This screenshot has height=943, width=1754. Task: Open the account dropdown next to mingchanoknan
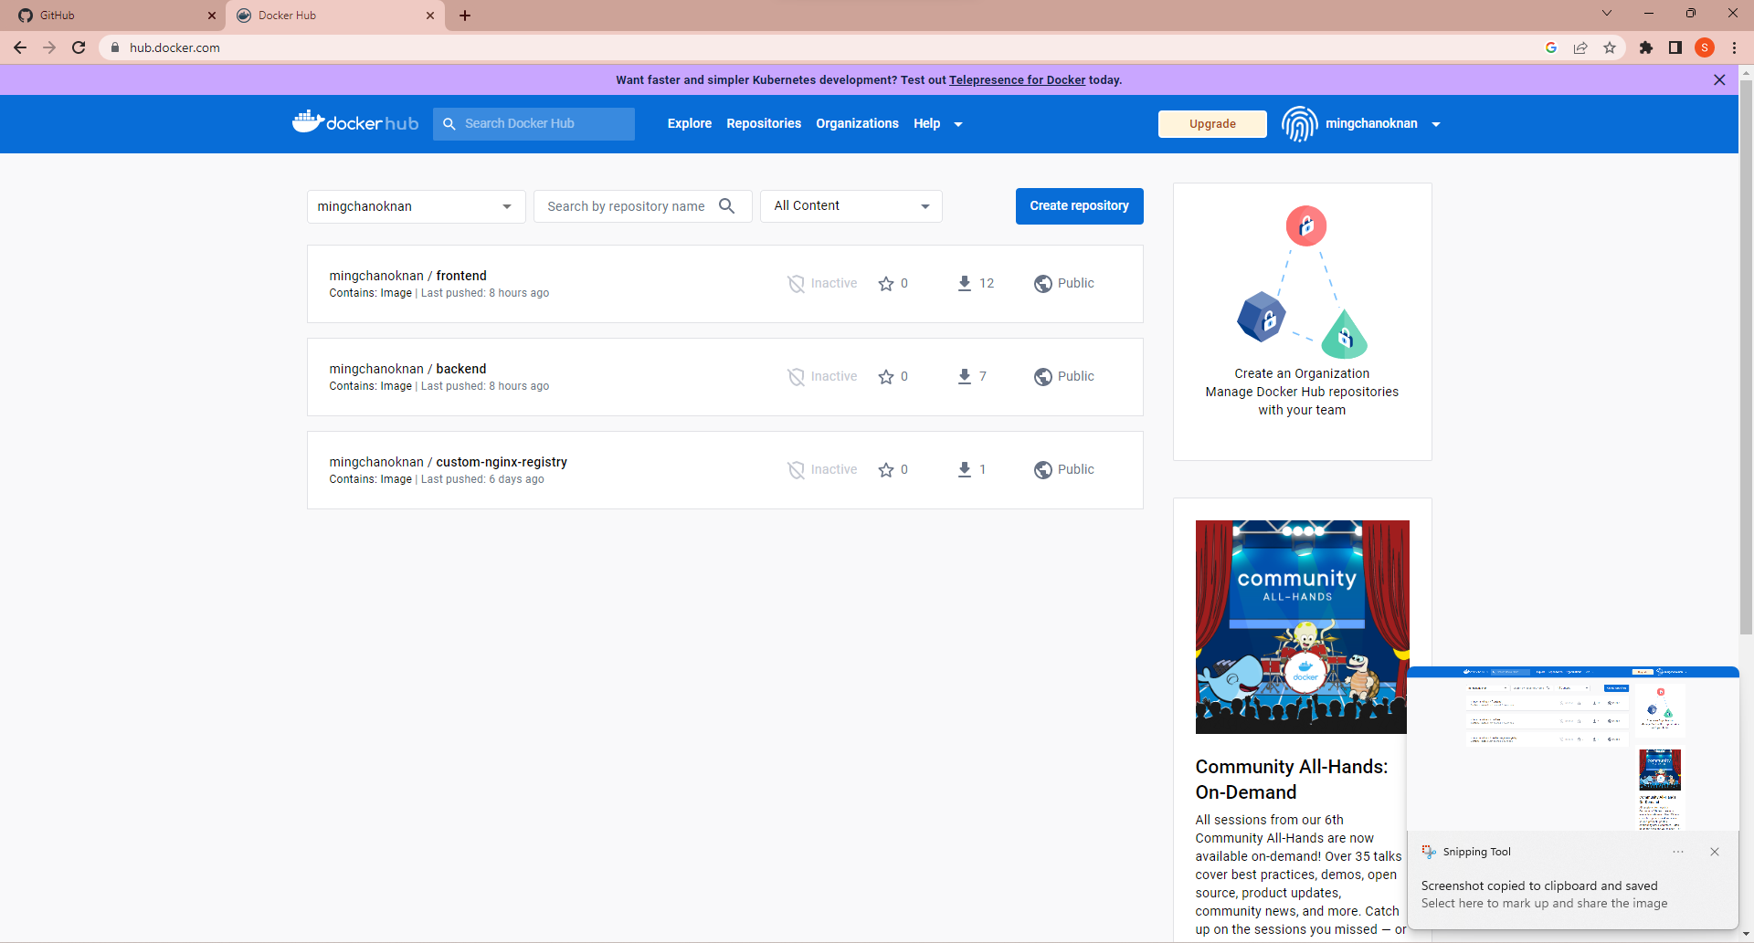coord(1437,124)
